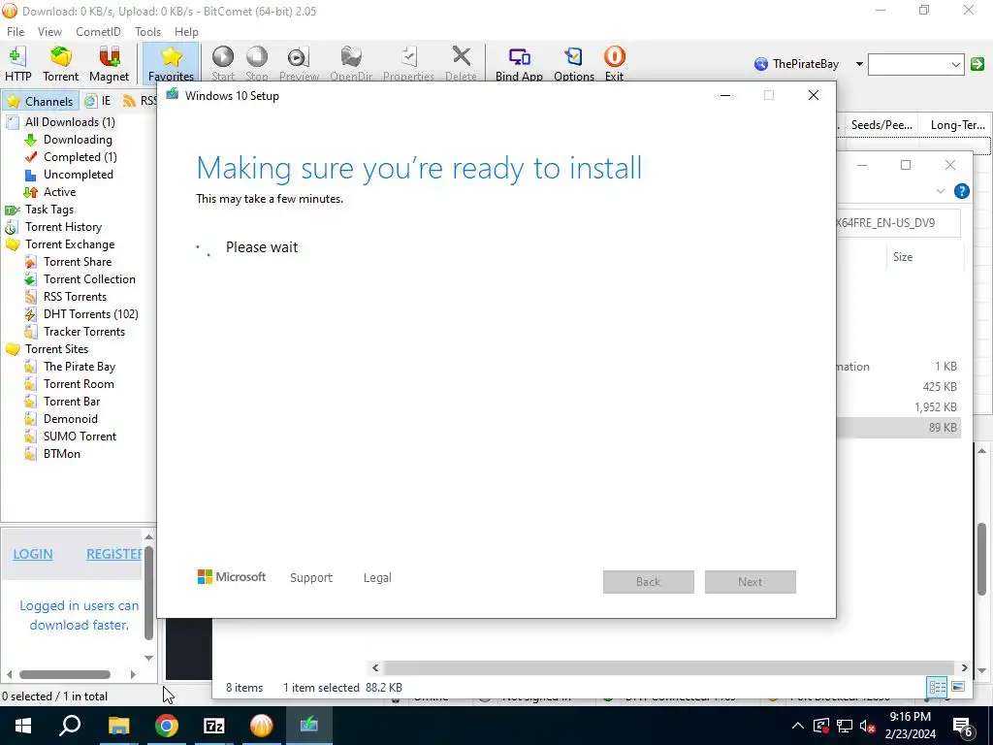Open the Help menu
993x745 pixels.
[x=186, y=32]
